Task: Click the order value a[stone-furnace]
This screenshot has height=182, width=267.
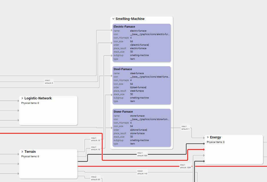Action: 139,130
